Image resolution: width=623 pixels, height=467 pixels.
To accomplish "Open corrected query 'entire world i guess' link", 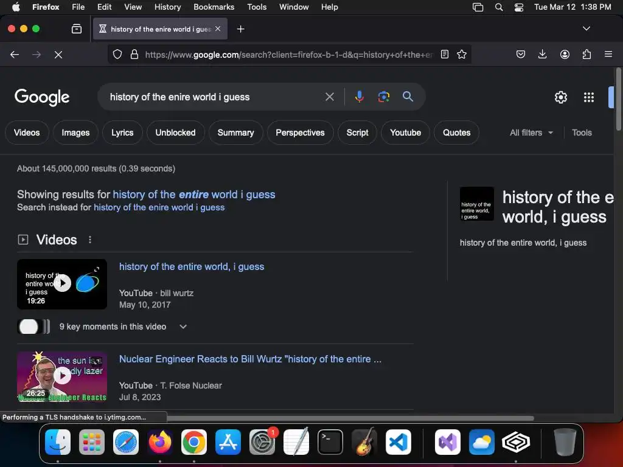I will click(194, 195).
